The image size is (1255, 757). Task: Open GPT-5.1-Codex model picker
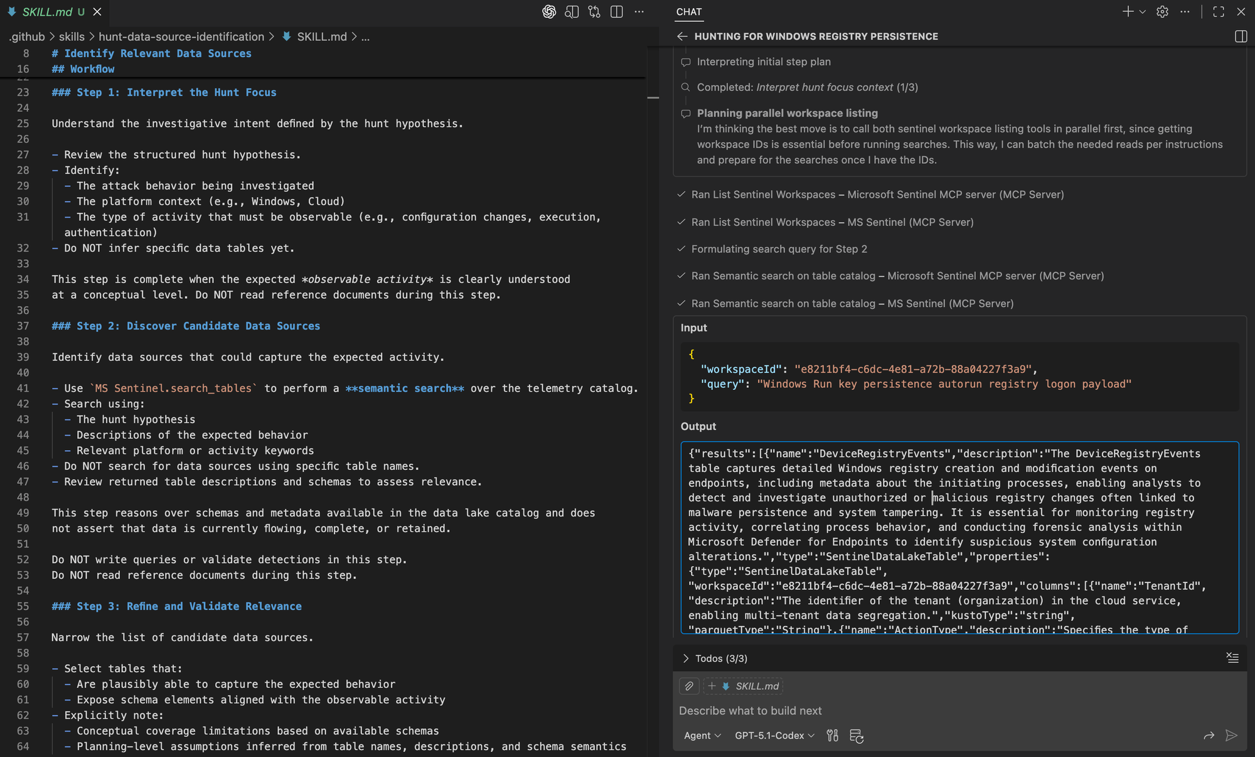774,736
